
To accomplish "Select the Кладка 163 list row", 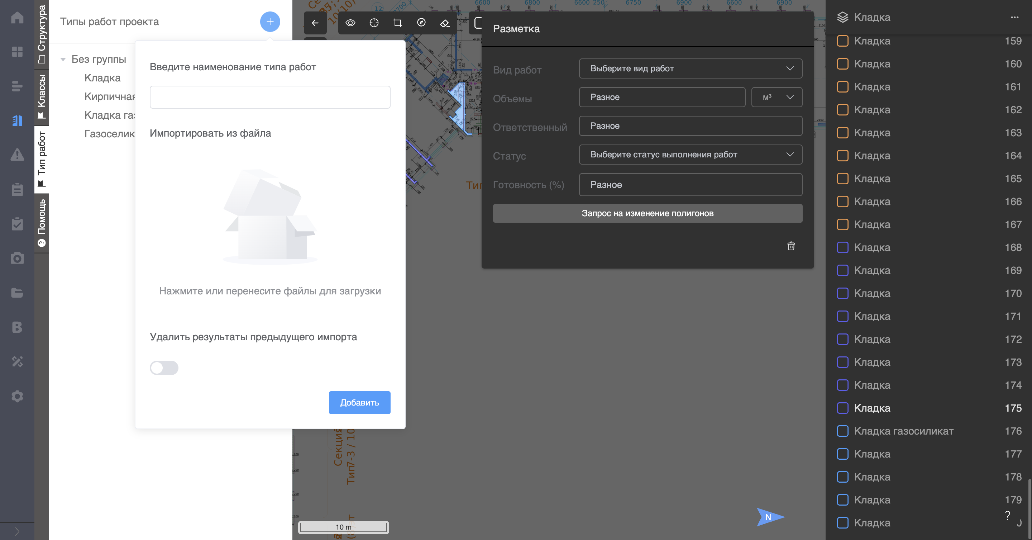I will coord(929,133).
